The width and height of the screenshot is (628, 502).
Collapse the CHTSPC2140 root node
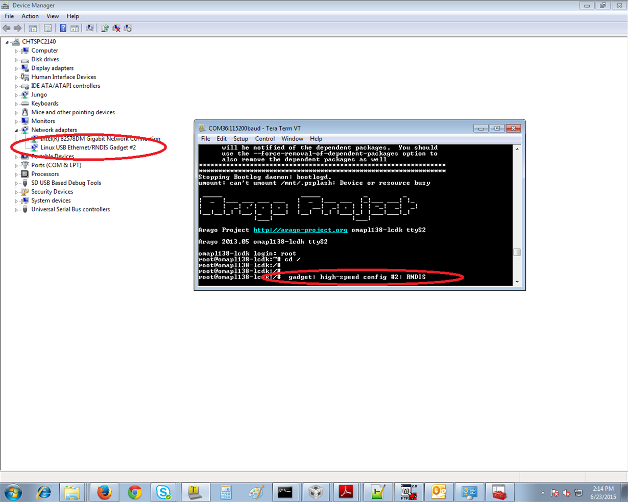(x=7, y=42)
